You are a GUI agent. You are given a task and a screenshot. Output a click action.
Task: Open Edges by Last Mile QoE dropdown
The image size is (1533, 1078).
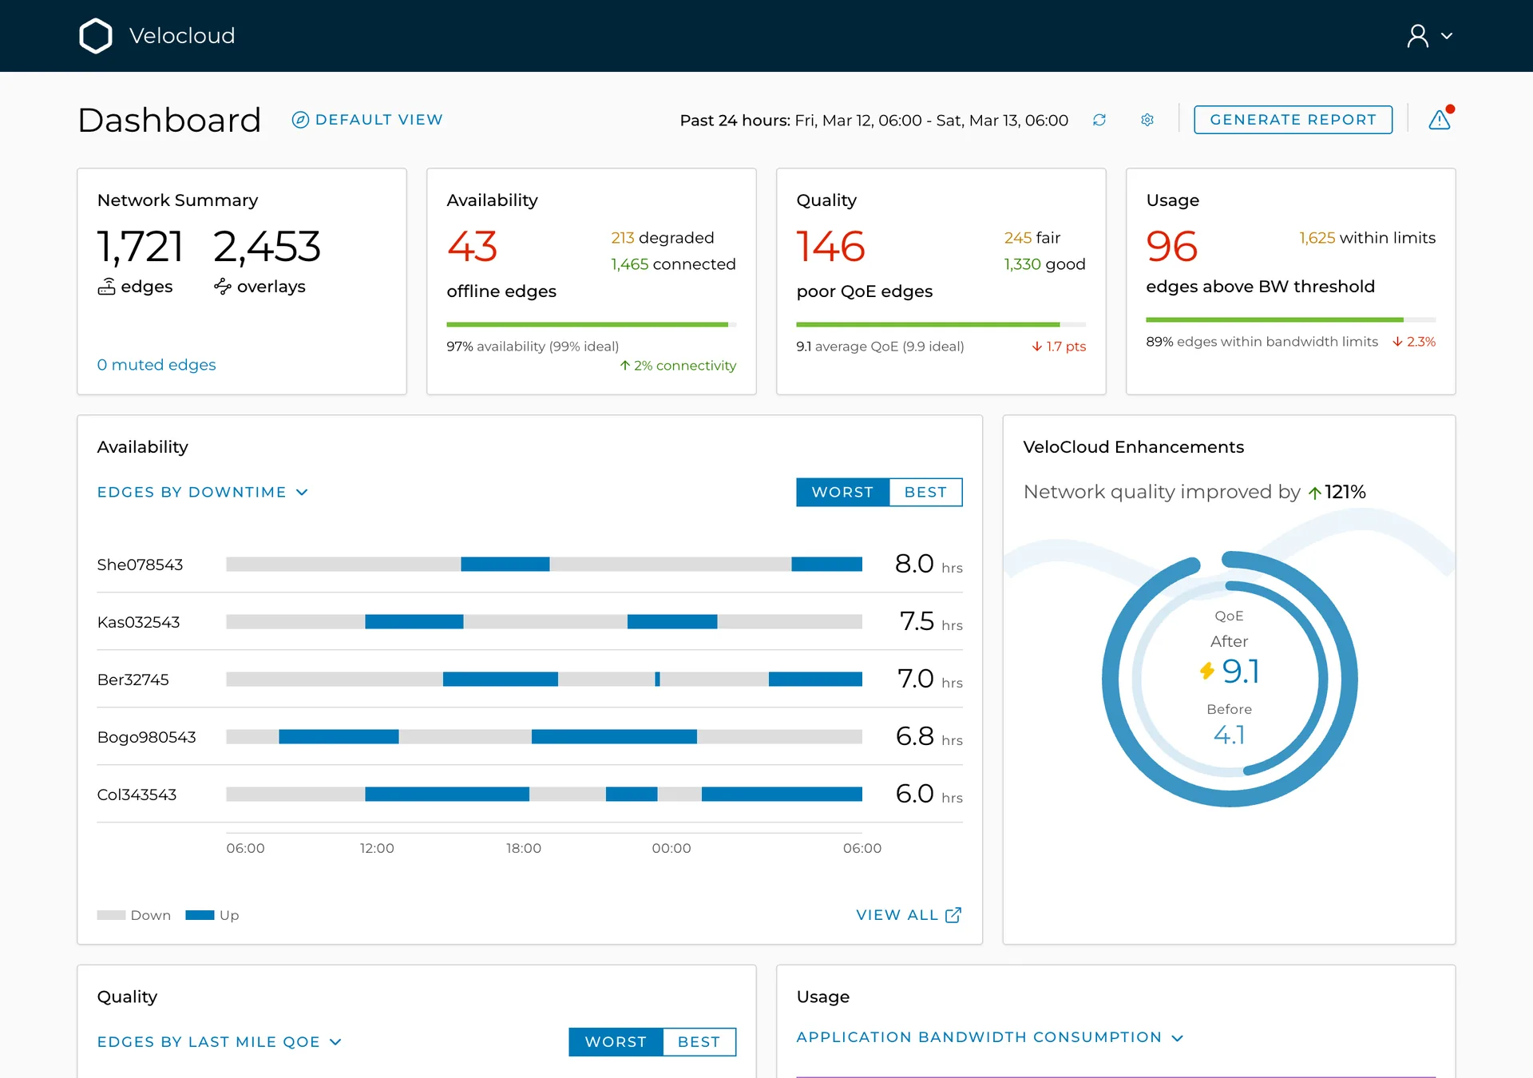tap(220, 1041)
